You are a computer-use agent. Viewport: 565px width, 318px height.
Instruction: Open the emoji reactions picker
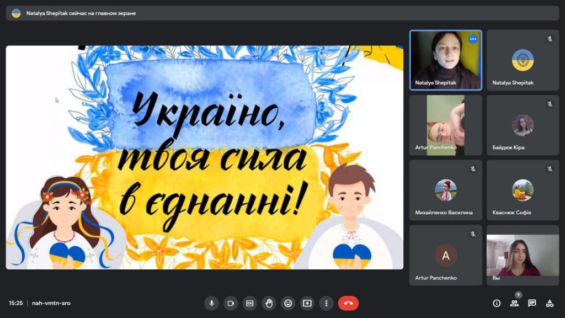[x=288, y=303]
